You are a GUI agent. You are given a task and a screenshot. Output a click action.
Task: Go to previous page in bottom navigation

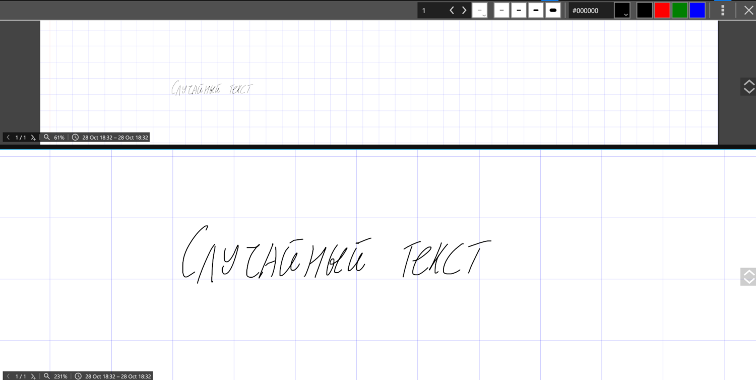click(8, 375)
